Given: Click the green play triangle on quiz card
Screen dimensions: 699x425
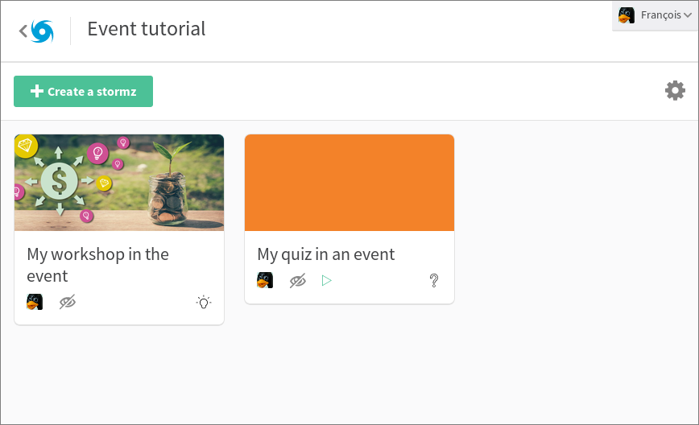Looking at the screenshot, I should point(326,281).
